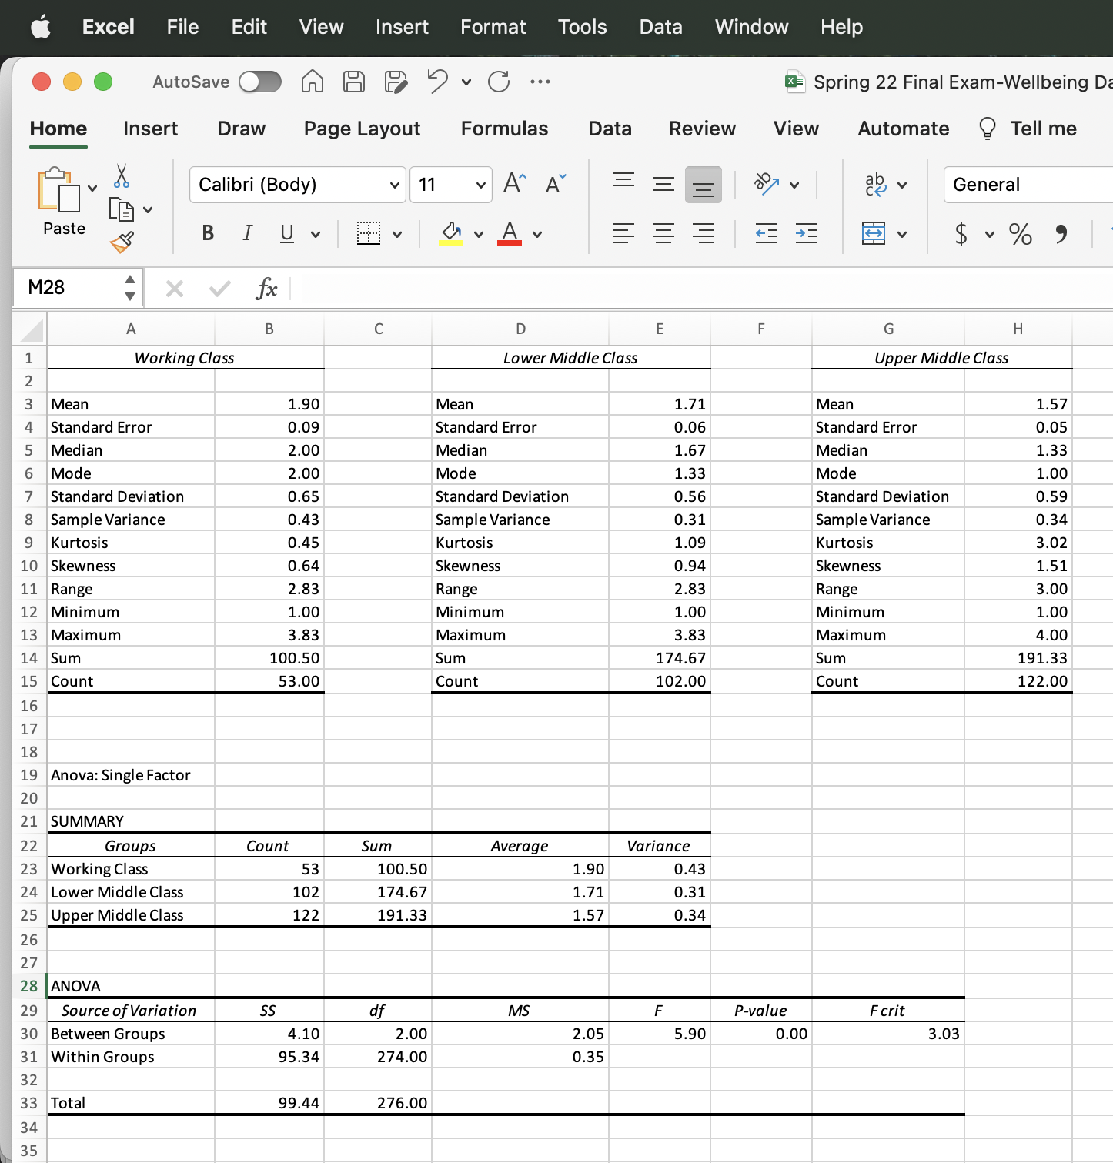Image resolution: width=1113 pixels, height=1163 pixels.
Task: Click the Format Painter brush icon
Action: (122, 242)
